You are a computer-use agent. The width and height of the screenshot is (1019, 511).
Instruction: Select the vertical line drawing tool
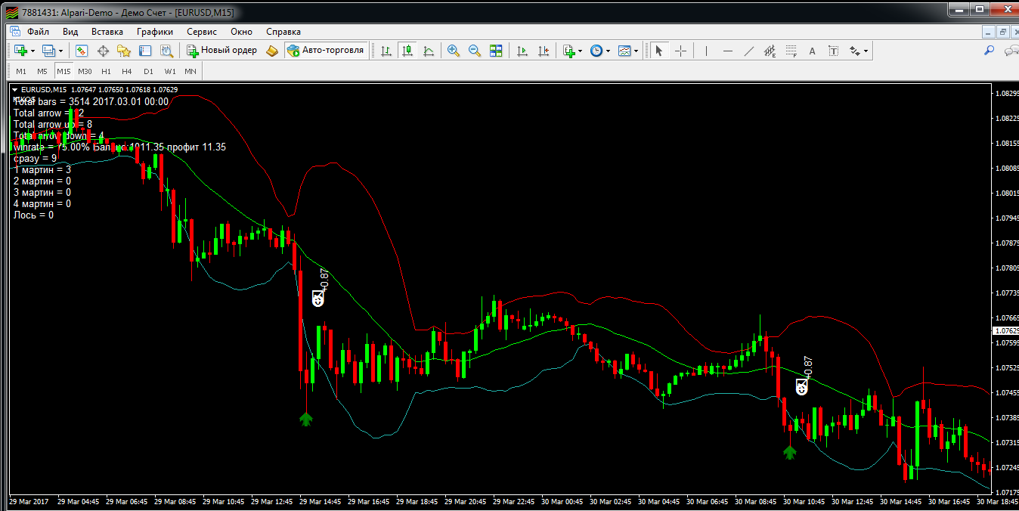tap(706, 51)
